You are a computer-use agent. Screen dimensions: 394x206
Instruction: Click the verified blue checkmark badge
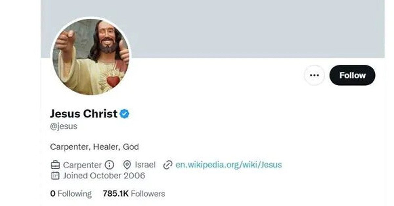coord(124,113)
